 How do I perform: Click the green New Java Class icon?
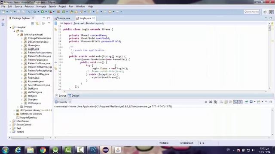click(x=63, y=12)
